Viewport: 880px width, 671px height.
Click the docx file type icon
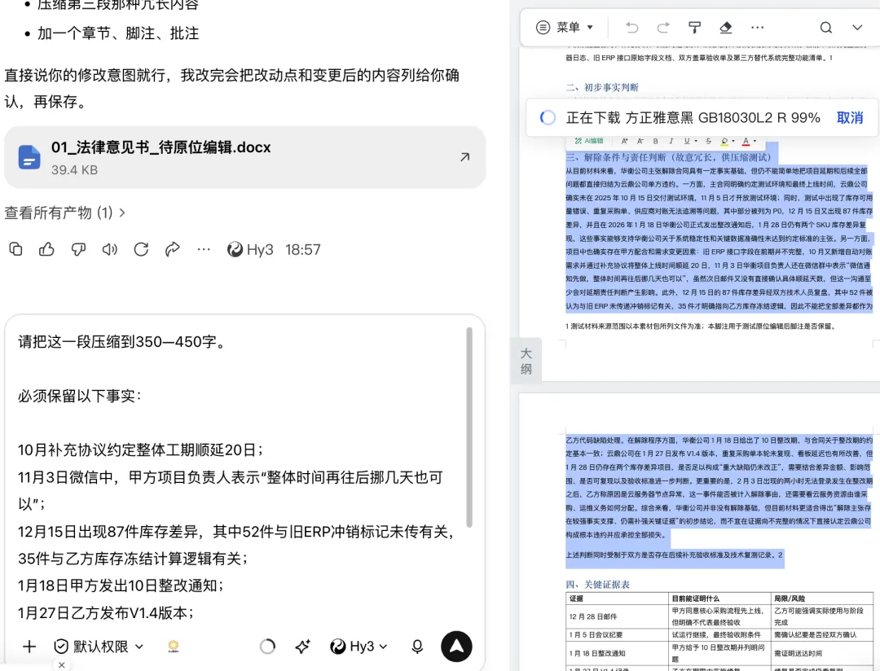pyautogui.click(x=29, y=157)
